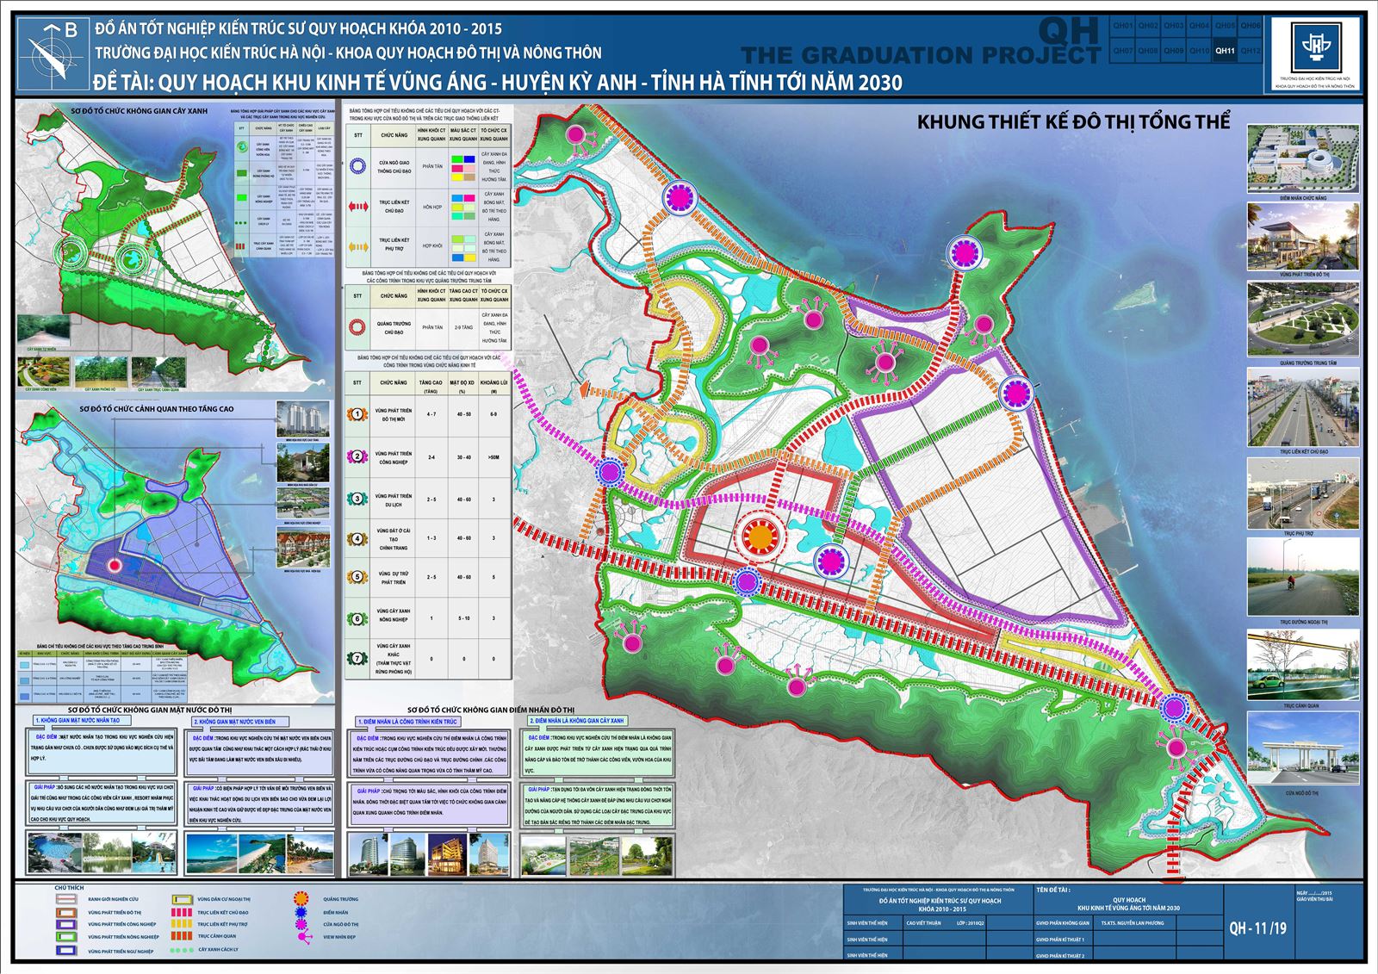Click the number 6 zone badge in the table

pyautogui.click(x=358, y=617)
